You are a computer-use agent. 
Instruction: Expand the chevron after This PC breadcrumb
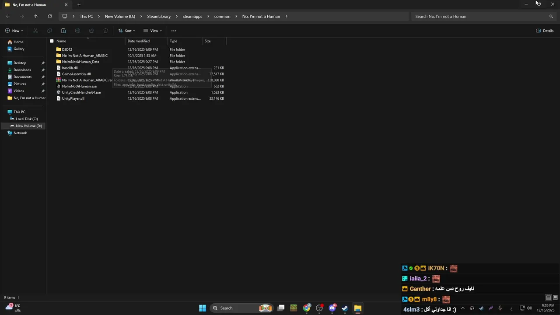coord(99,16)
